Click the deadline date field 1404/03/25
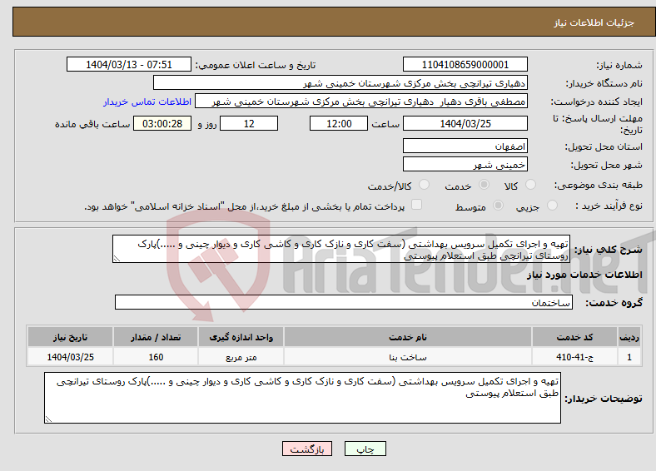Viewport: 656px width, 471px height. point(465,123)
